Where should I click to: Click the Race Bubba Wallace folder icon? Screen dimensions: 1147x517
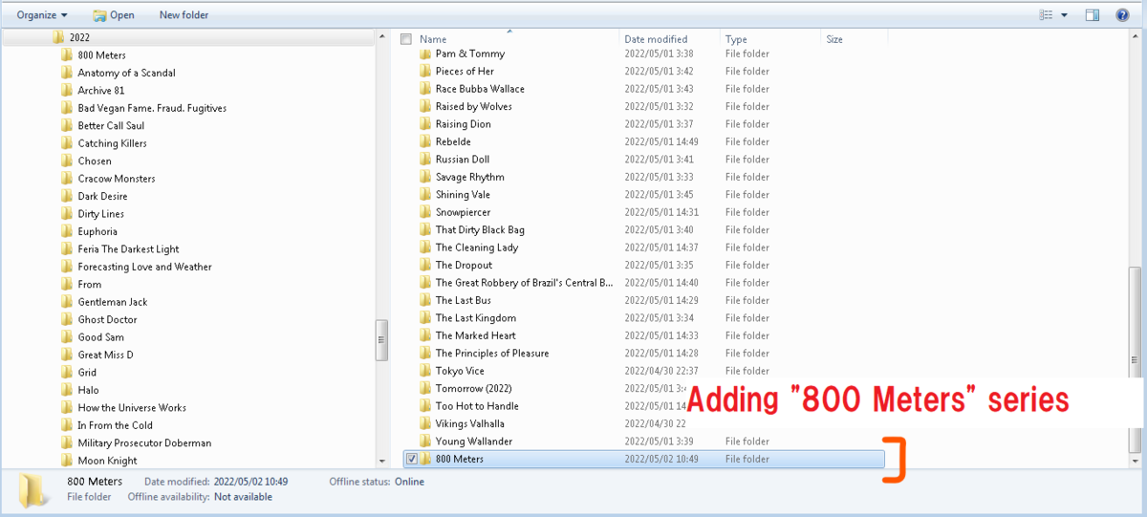pyautogui.click(x=425, y=89)
